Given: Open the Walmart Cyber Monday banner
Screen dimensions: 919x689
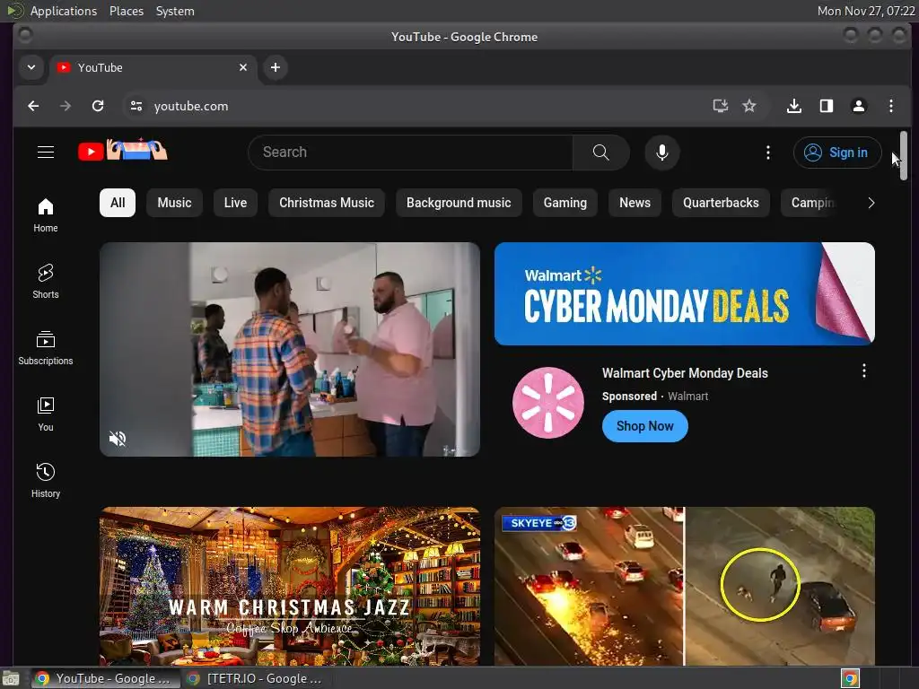Looking at the screenshot, I should pyautogui.click(x=685, y=293).
